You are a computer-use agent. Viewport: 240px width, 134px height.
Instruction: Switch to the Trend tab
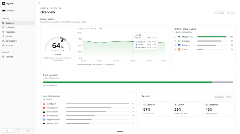(x=229, y=97)
